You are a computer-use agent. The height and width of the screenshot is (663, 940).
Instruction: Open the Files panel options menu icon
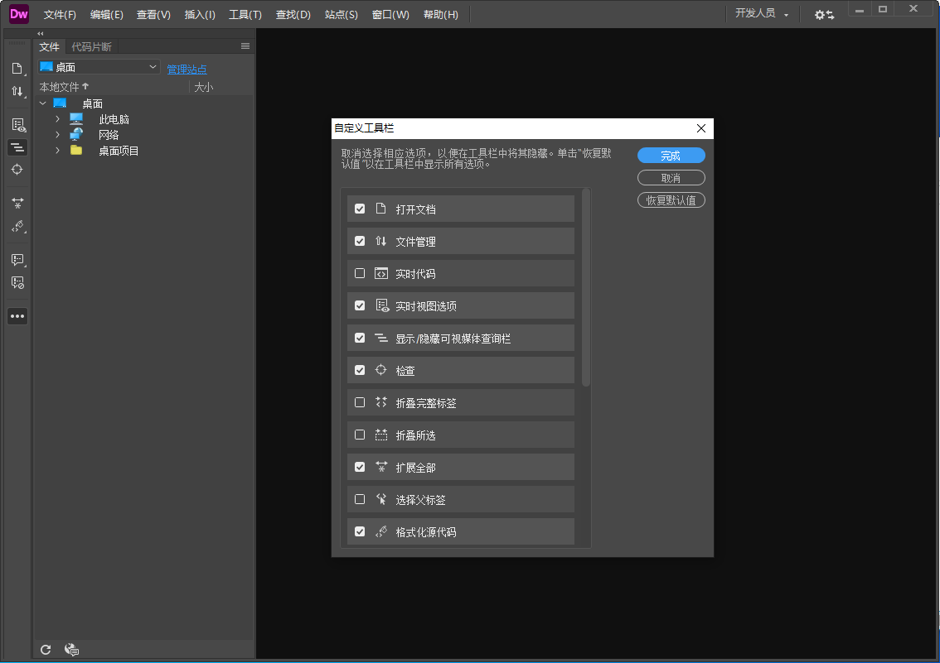(245, 46)
